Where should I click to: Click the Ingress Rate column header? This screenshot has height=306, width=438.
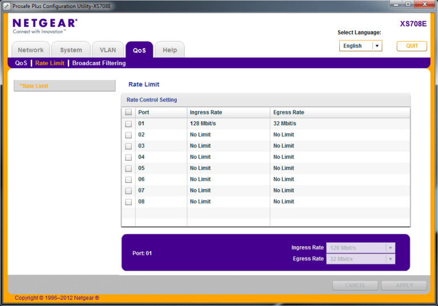pyautogui.click(x=229, y=112)
